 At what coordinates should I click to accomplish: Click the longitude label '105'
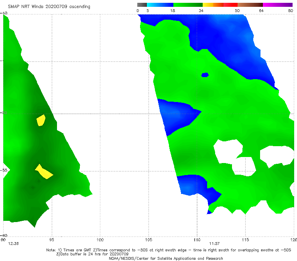point(148,240)
